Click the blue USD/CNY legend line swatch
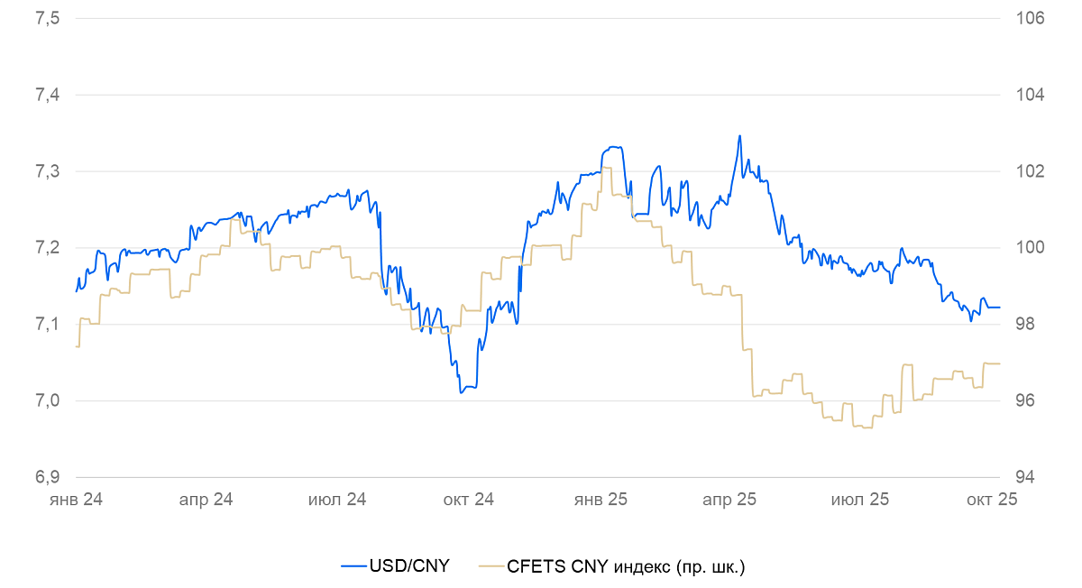The height and width of the screenshot is (588, 1082). tap(353, 565)
